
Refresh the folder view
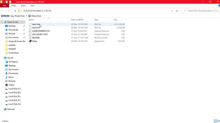(177, 11)
